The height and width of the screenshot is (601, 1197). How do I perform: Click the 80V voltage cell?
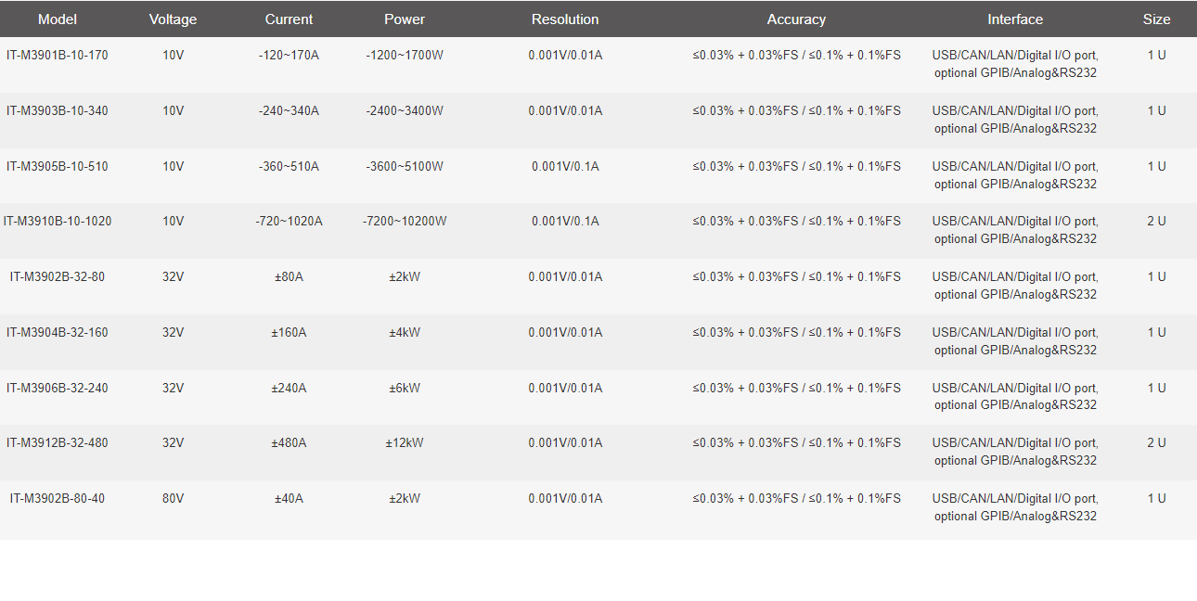pyautogui.click(x=174, y=498)
